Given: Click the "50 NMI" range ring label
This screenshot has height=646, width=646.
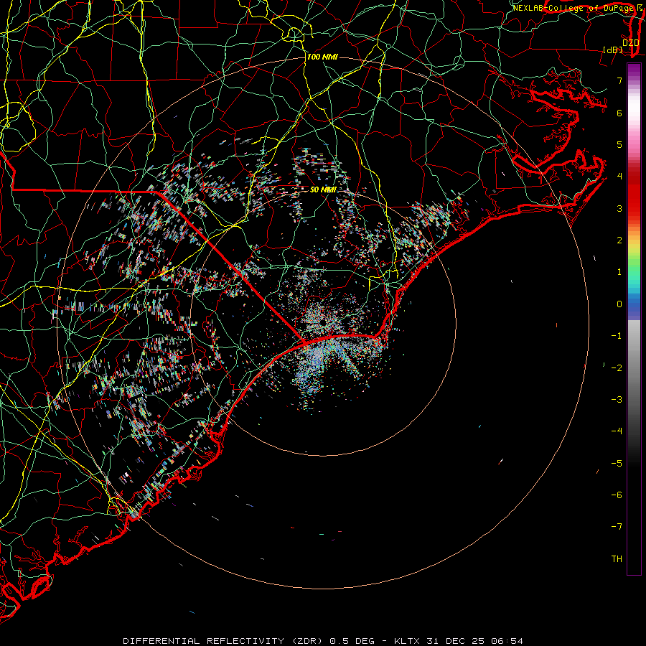Looking at the screenshot, I should click(x=322, y=189).
